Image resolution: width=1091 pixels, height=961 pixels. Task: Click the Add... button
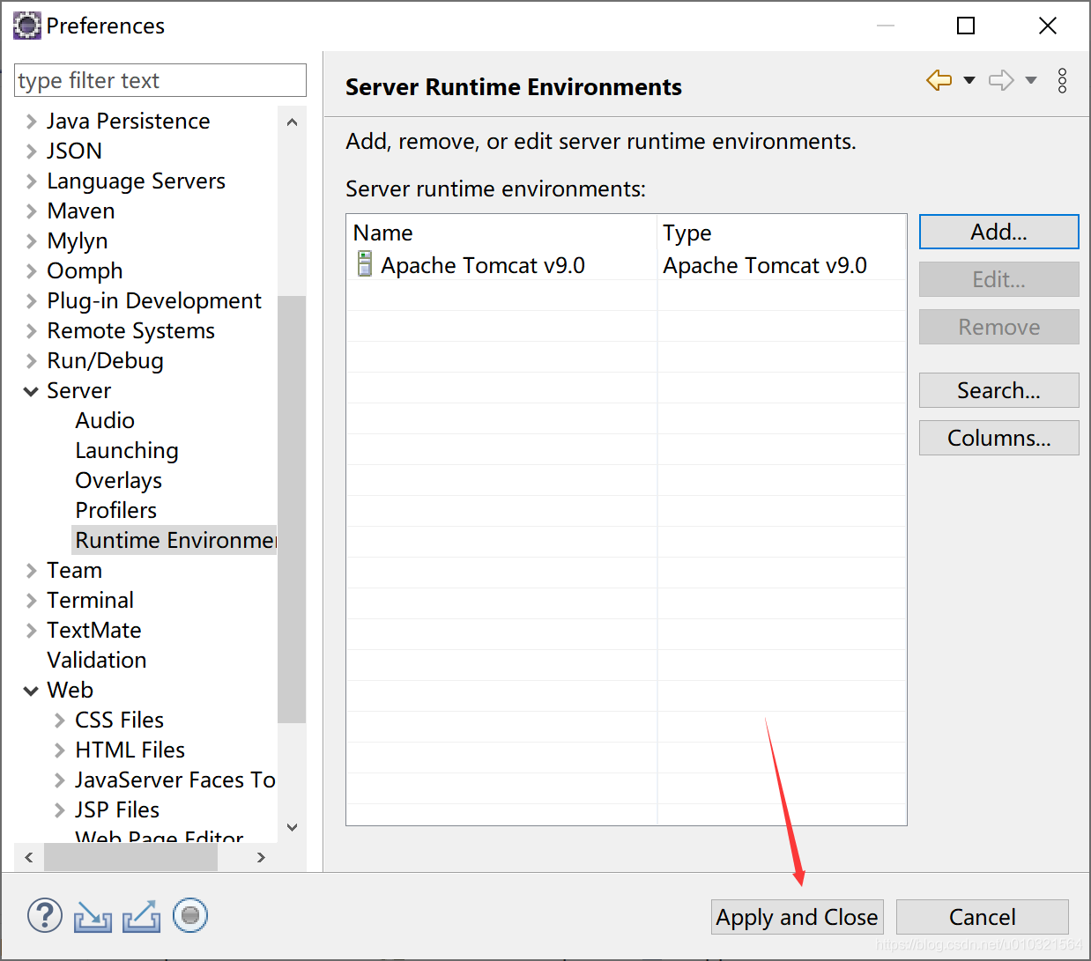click(x=998, y=232)
